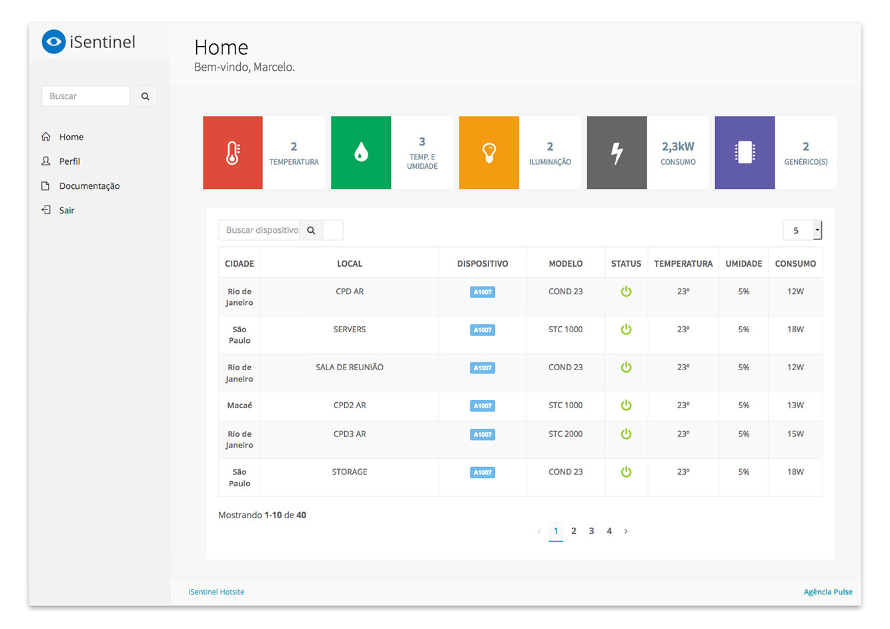
Task: Select the gray lightning bolt Consumo tile
Action: click(616, 153)
